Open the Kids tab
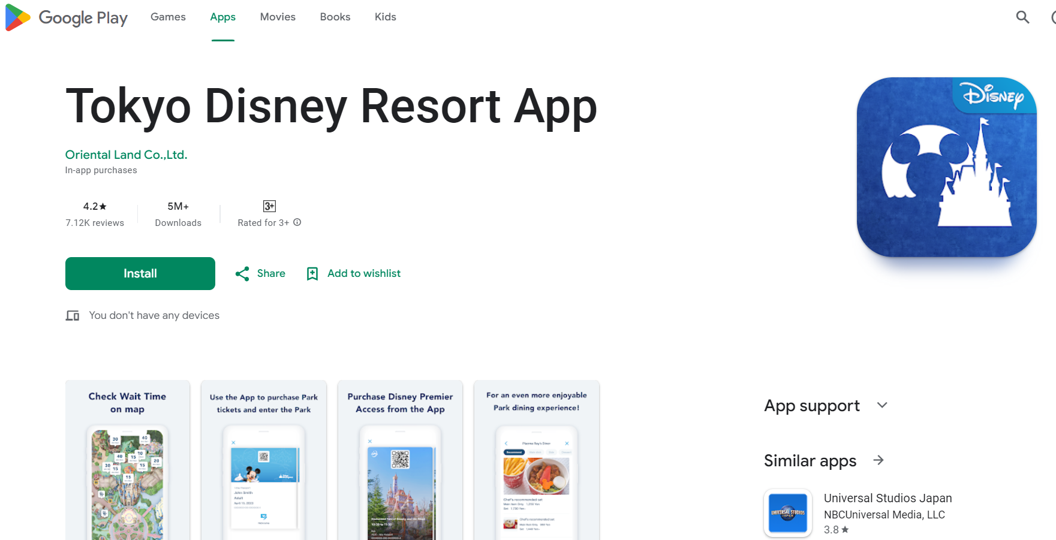 click(386, 17)
